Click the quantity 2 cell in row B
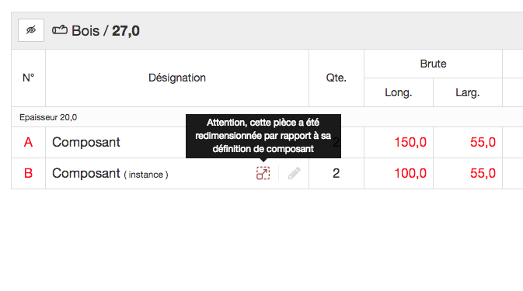 click(336, 174)
